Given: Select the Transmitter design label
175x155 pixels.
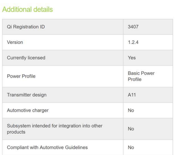Looking at the screenshot, I should [x=27, y=95].
